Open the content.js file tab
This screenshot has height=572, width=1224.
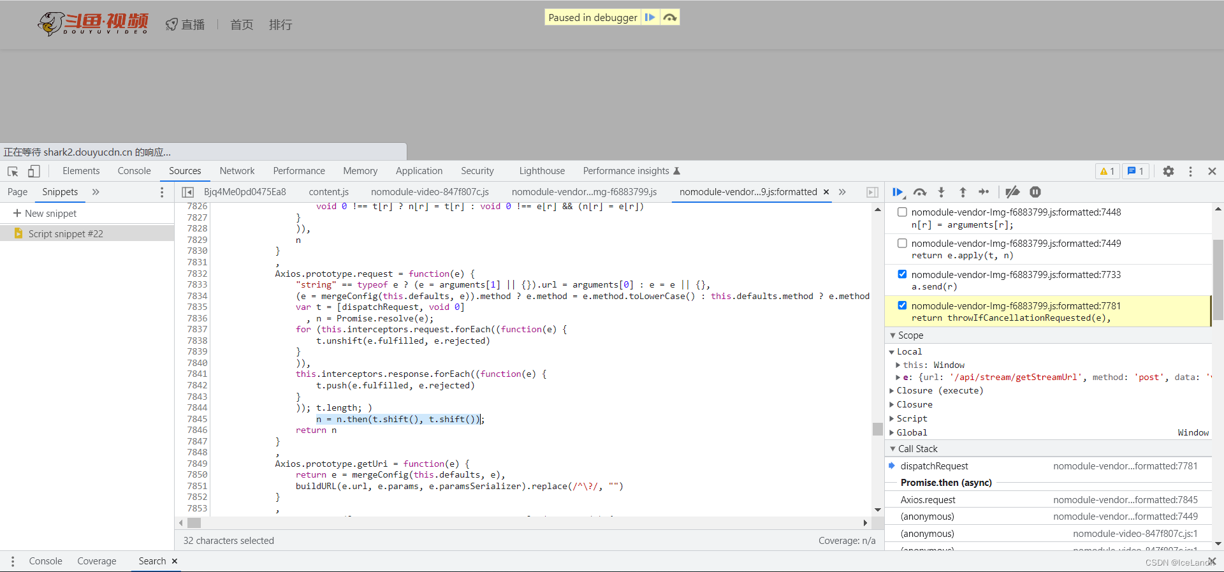(x=328, y=192)
